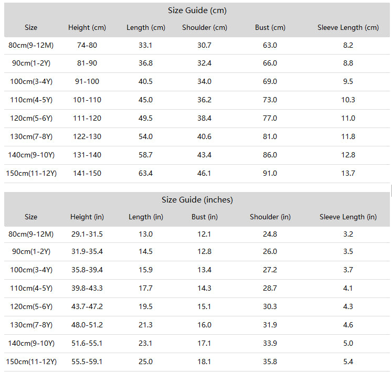Screen dimensions: 392x372
Task: Click the 35.8 shoulder inches cell
Action: [270, 362]
